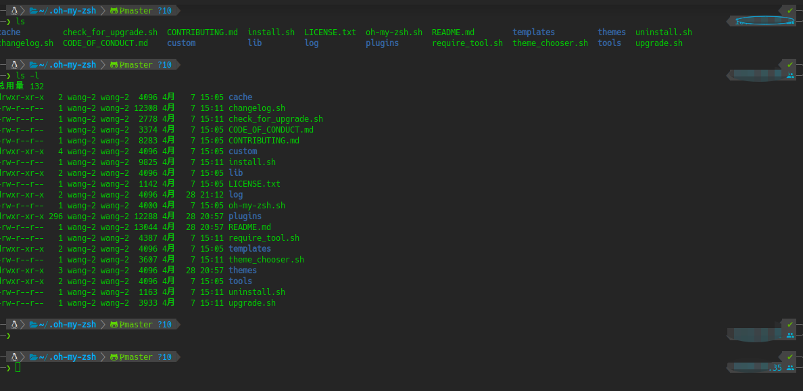Viewport: 803px width, 391px height.
Task: Click the 'templates' directory in the long listing
Action: [x=249, y=248]
